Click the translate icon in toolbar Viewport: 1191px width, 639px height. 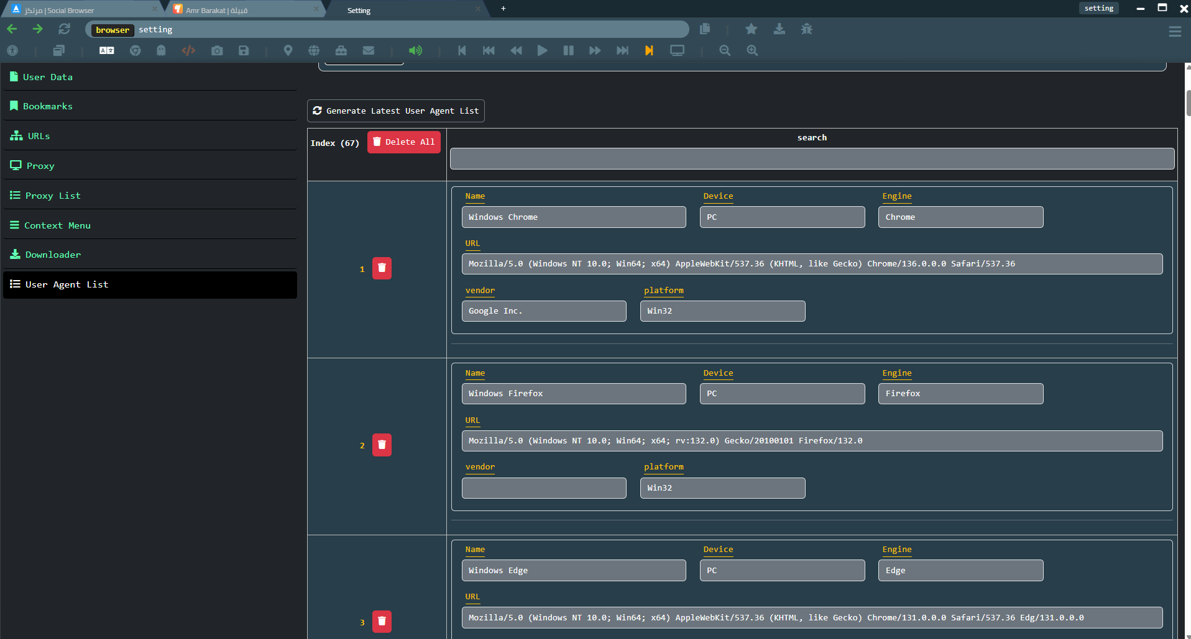[x=107, y=50]
